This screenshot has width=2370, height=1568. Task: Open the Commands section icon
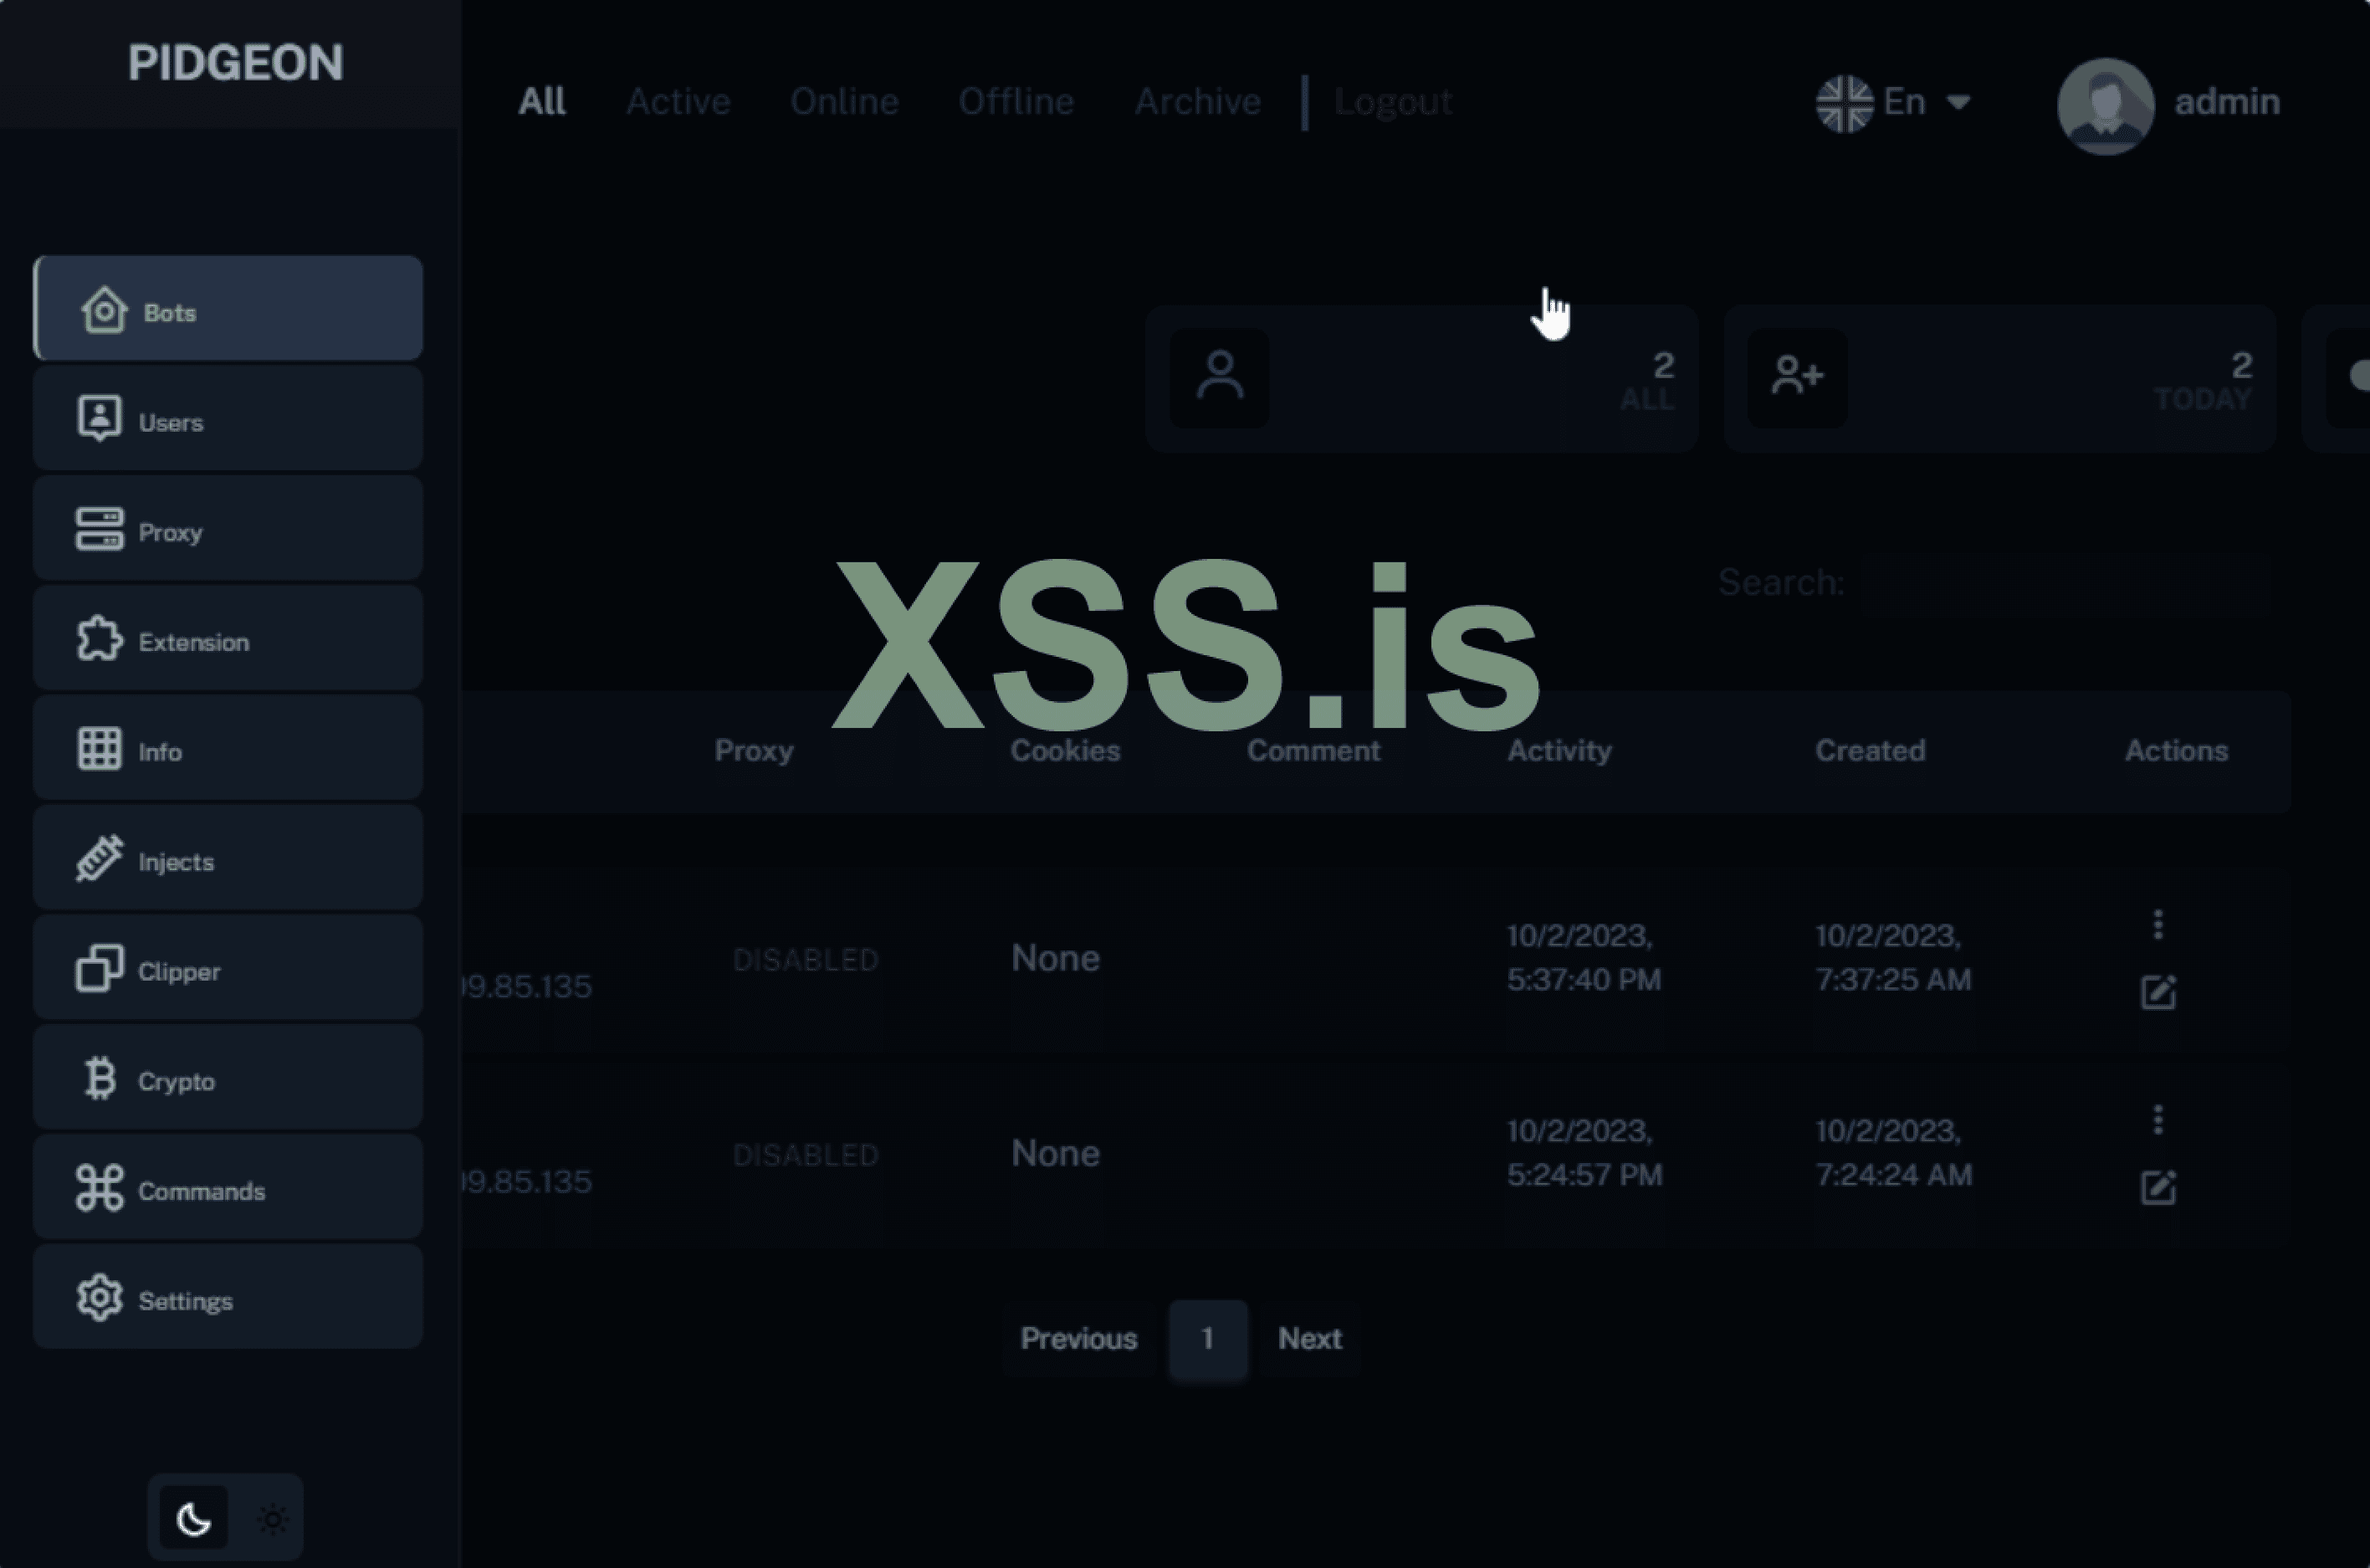click(x=99, y=1189)
